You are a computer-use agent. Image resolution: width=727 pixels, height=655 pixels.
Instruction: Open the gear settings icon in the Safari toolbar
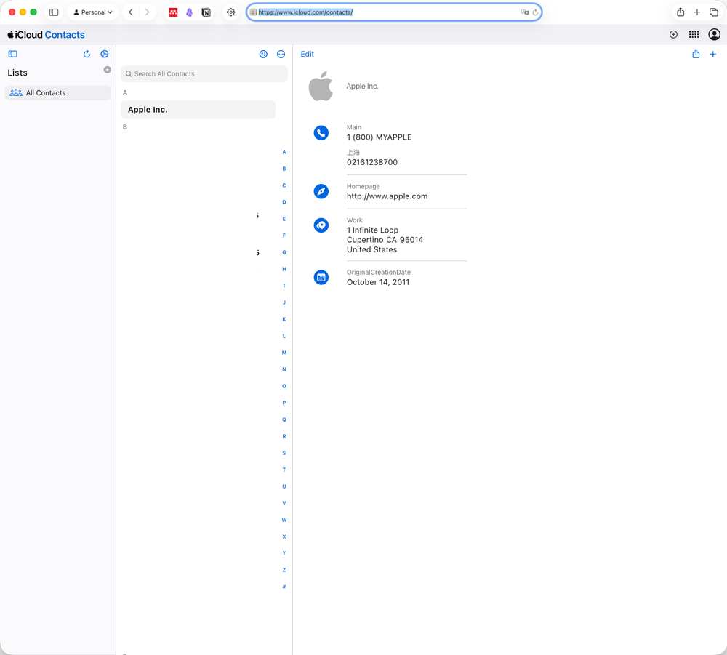(231, 12)
